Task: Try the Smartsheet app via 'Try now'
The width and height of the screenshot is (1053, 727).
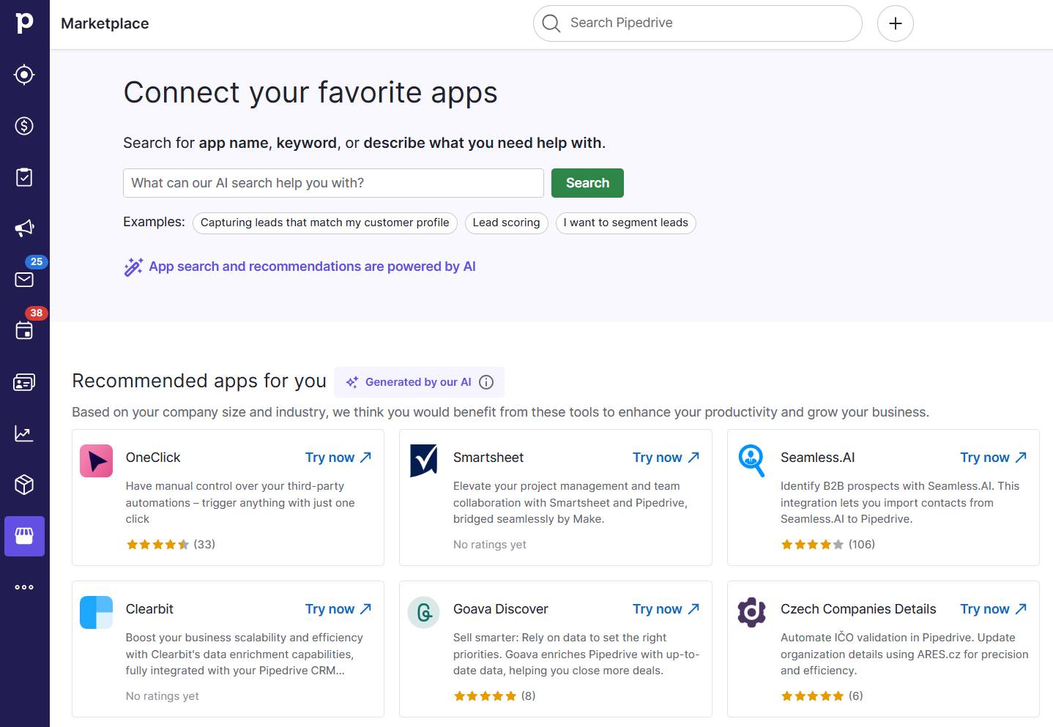Action: point(666,457)
